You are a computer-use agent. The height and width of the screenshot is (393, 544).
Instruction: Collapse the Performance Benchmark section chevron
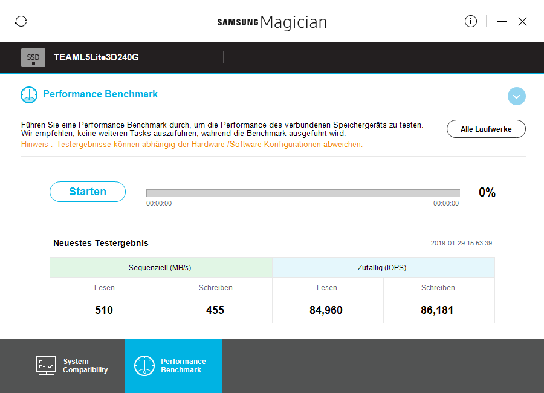click(x=516, y=96)
